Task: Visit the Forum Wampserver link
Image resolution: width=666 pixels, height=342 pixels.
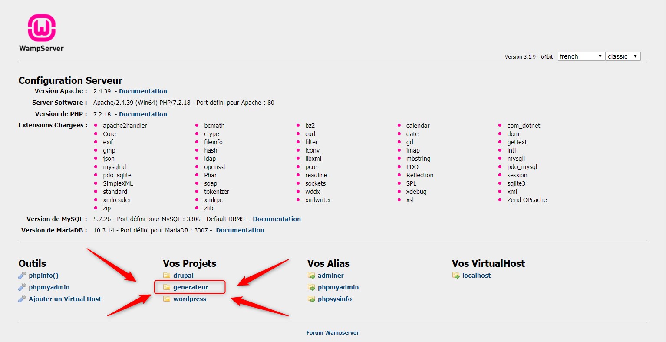Action: [333, 333]
